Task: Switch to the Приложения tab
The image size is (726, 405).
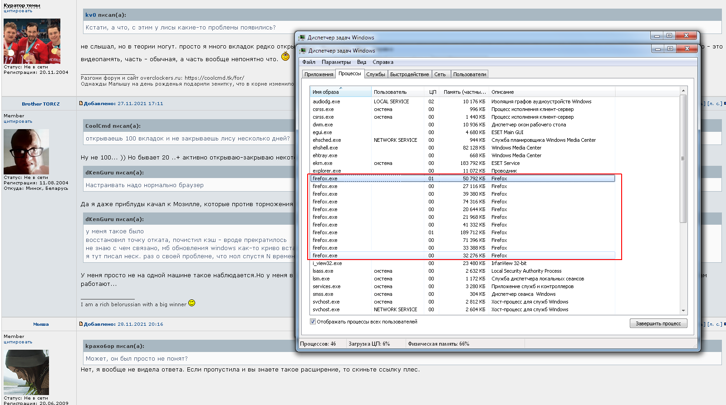Action: tap(319, 74)
